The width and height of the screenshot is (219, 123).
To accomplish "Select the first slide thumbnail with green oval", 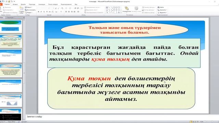I will coord(11,27).
